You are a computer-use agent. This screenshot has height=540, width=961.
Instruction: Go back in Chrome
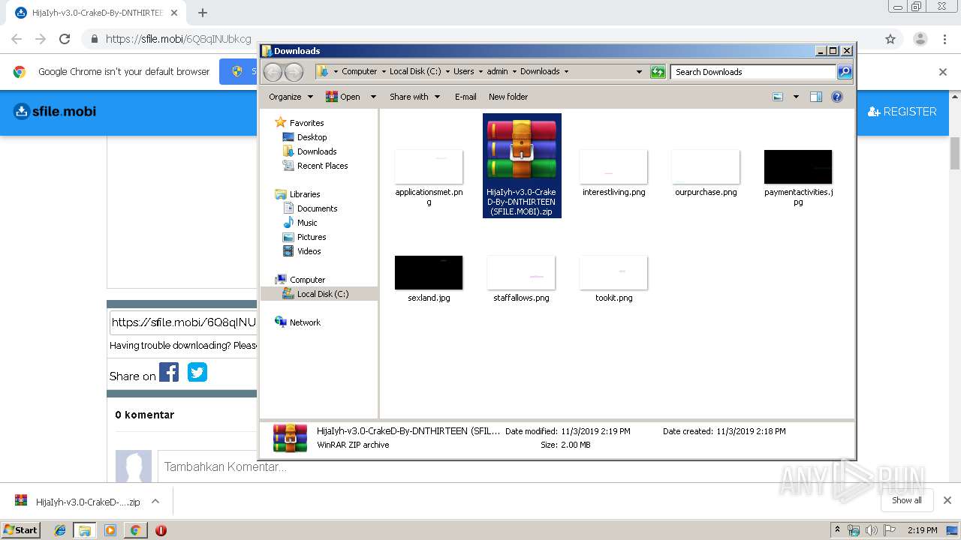pyautogui.click(x=17, y=39)
